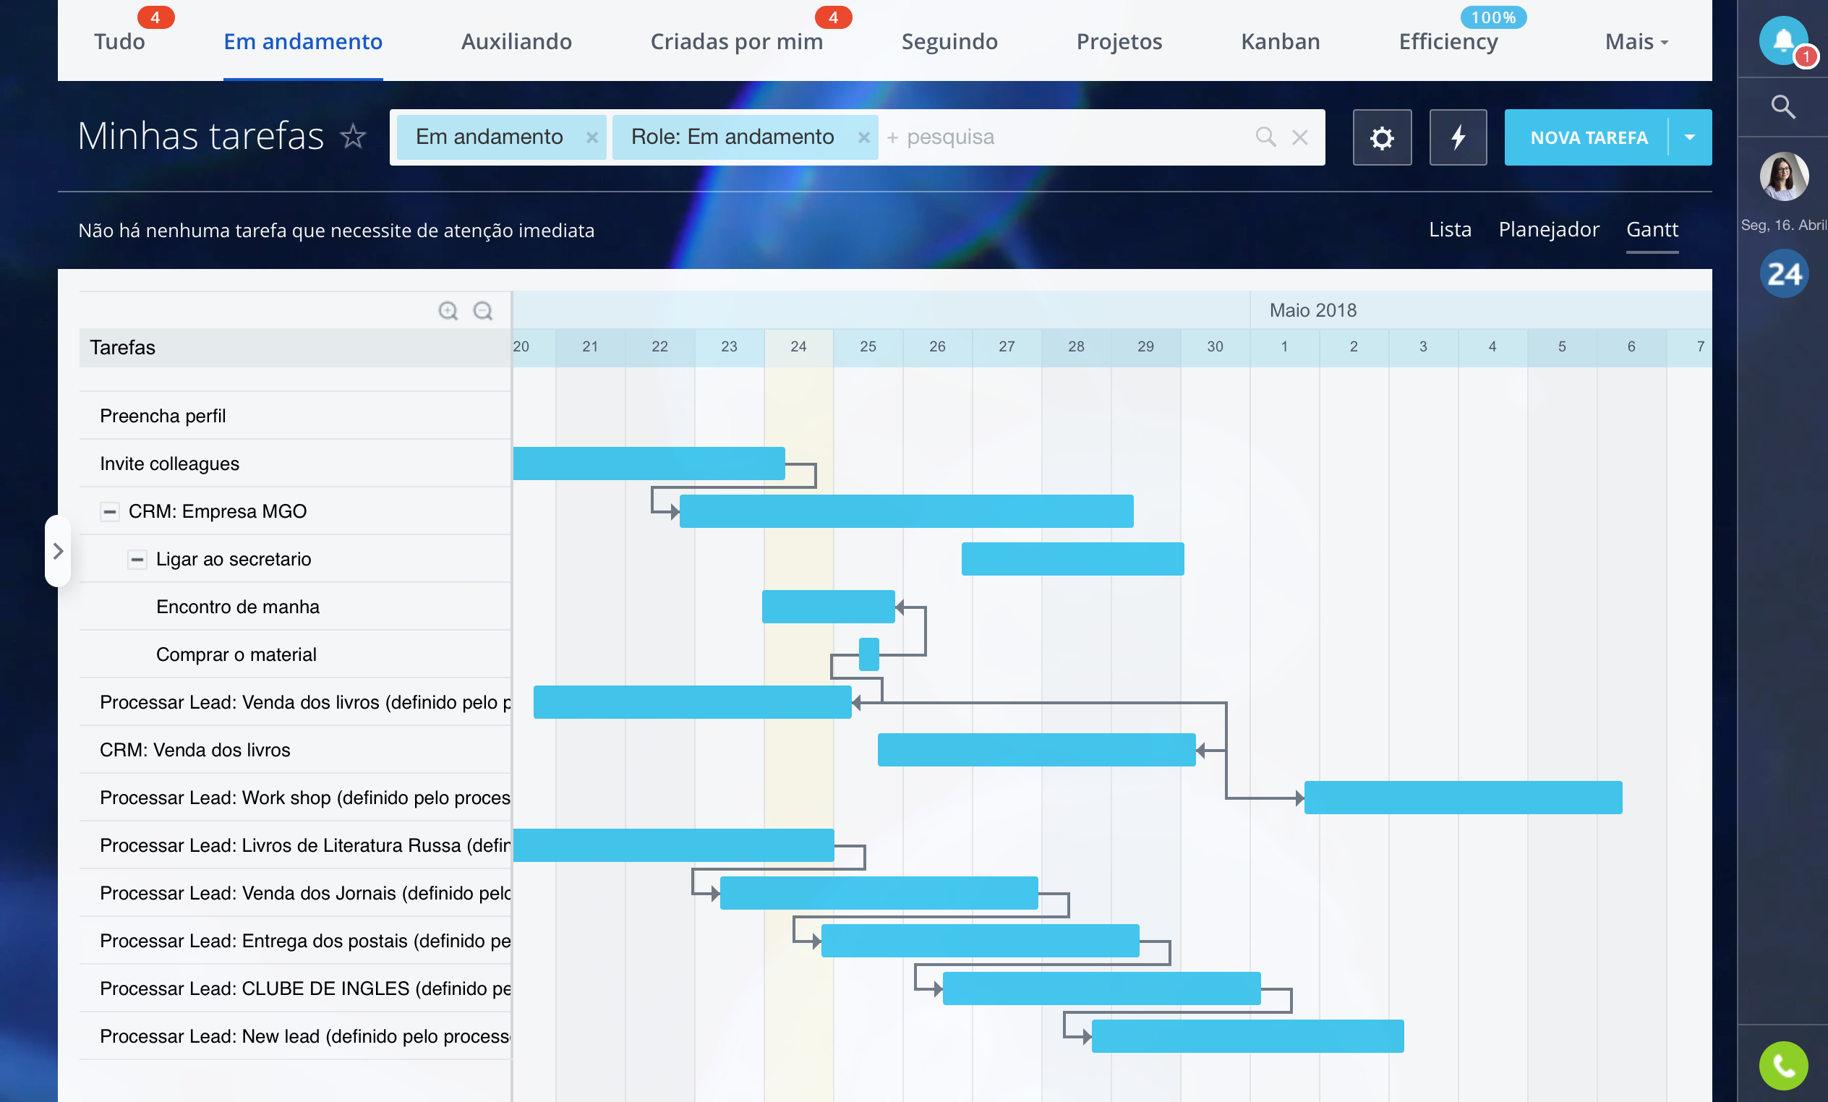Click the sidebar search magnifier
The image size is (1828, 1102).
pos(1782,107)
